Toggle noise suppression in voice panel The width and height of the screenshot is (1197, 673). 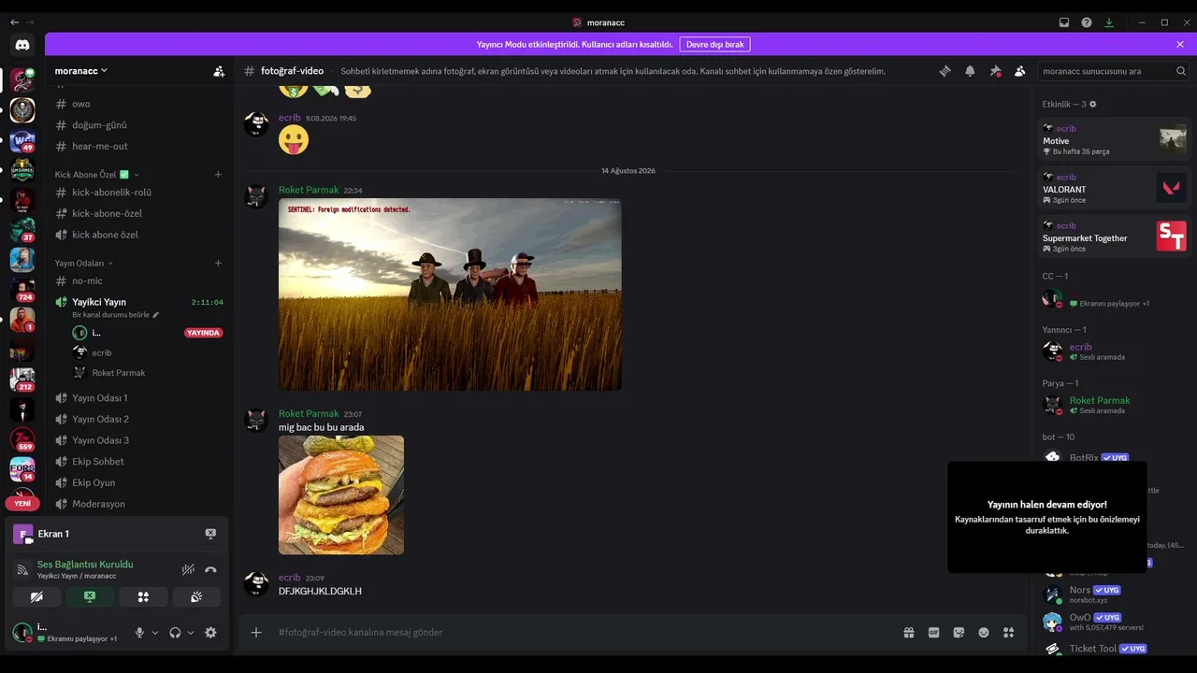tap(188, 569)
